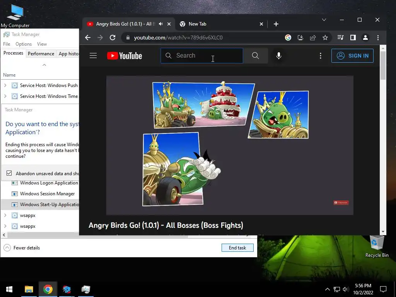Share this page icon in address bar
Viewport: 396px width, 297px height.
click(x=312, y=38)
